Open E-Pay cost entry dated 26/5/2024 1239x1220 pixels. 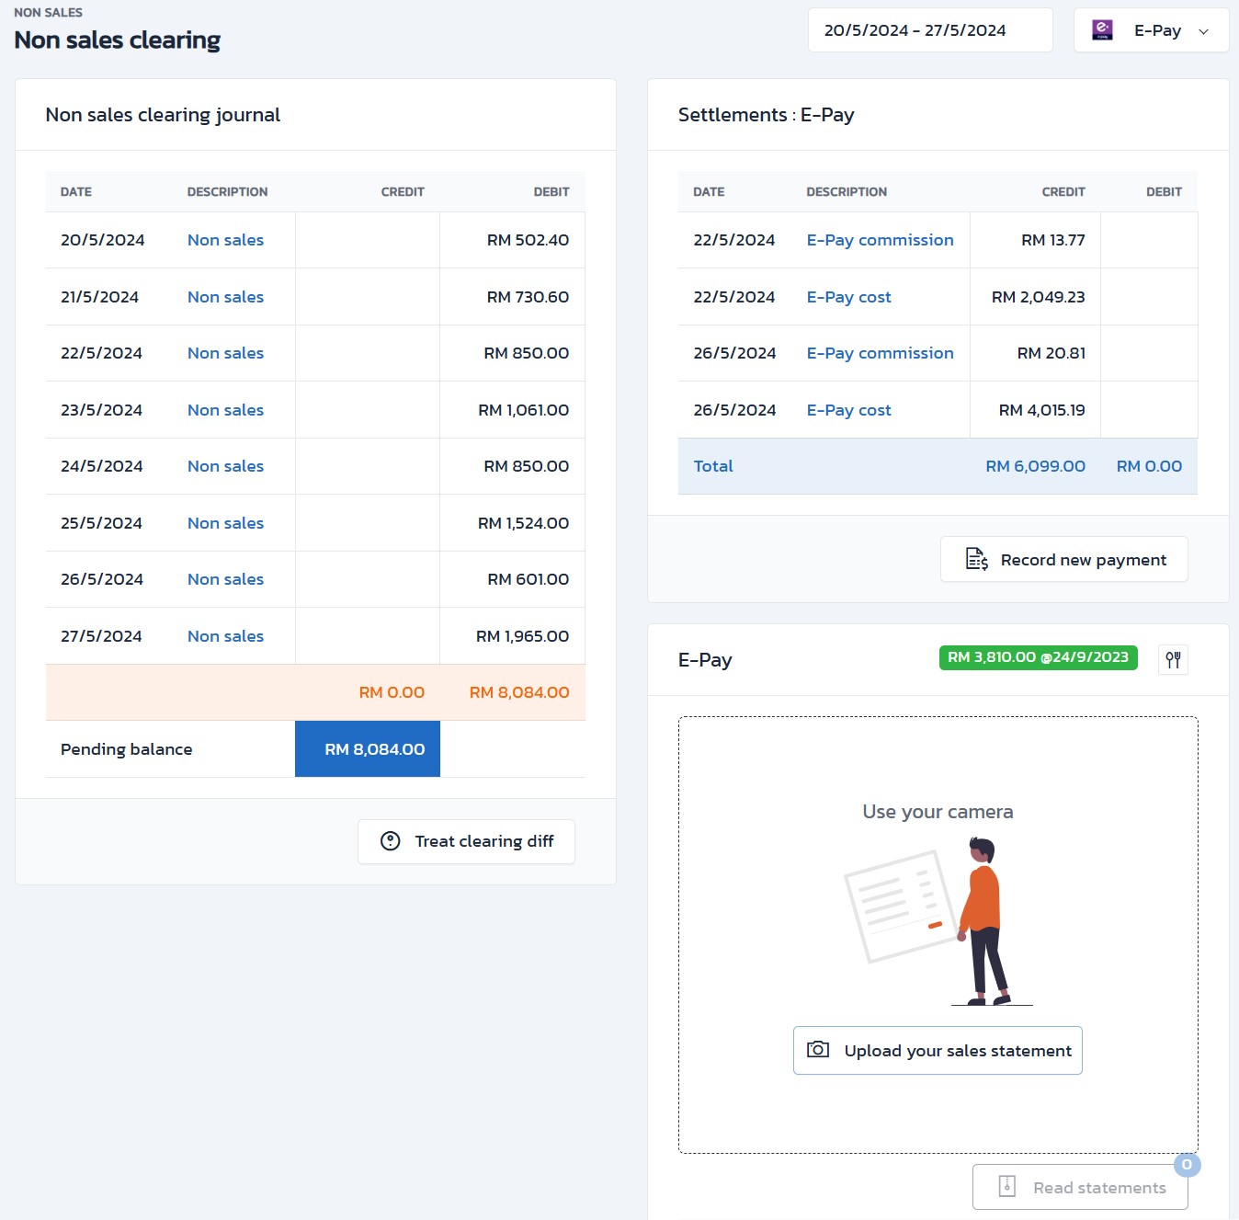pos(848,410)
